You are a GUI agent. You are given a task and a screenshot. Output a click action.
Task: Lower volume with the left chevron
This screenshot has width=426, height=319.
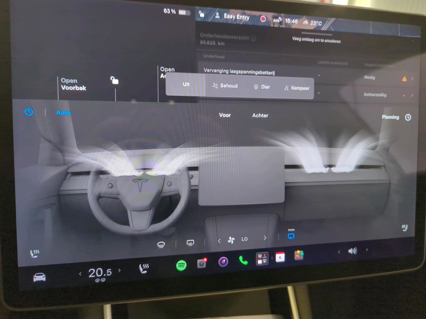click(x=339, y=252)
